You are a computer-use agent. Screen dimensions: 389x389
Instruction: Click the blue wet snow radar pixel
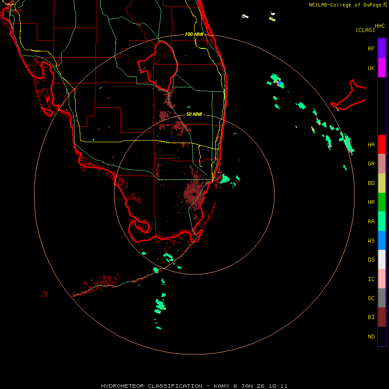click(280, 83)
